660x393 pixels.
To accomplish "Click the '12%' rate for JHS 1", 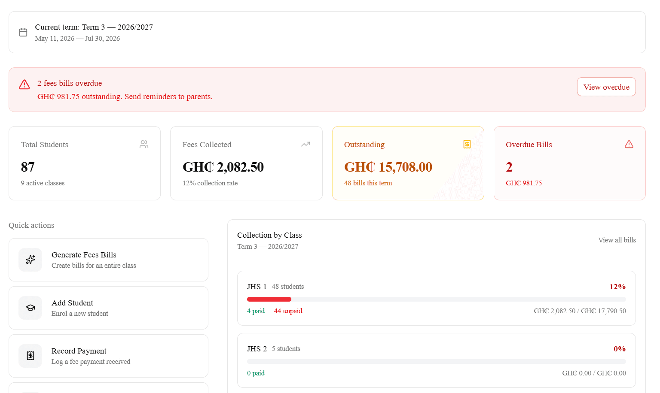I will coord(617,287).
